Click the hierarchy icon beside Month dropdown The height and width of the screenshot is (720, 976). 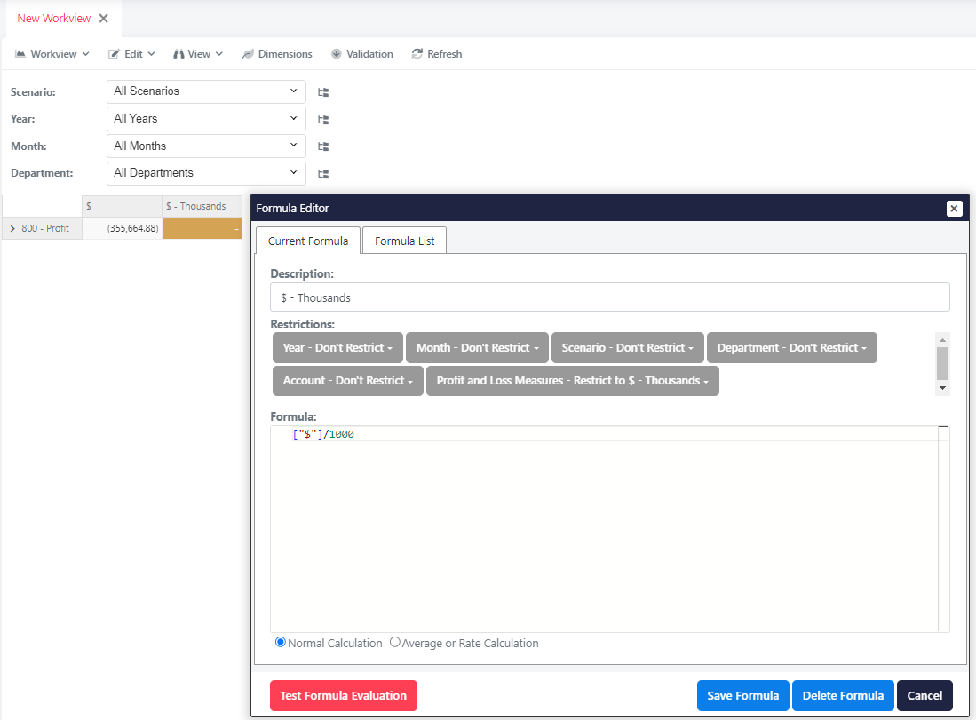point(324,146)
